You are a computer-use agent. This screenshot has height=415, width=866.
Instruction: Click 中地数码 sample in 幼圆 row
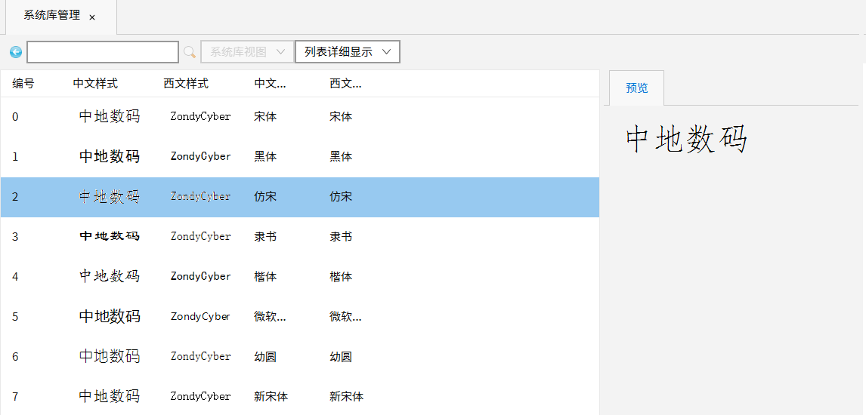coord(110,356)
